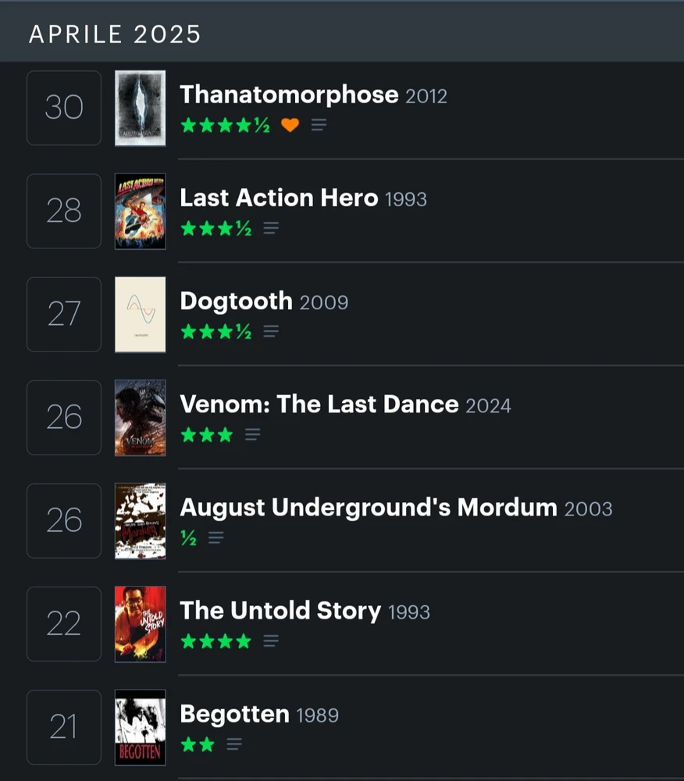Click the day 21 date box
This screenshot has height=781, width=684.
tap(64, 727)
